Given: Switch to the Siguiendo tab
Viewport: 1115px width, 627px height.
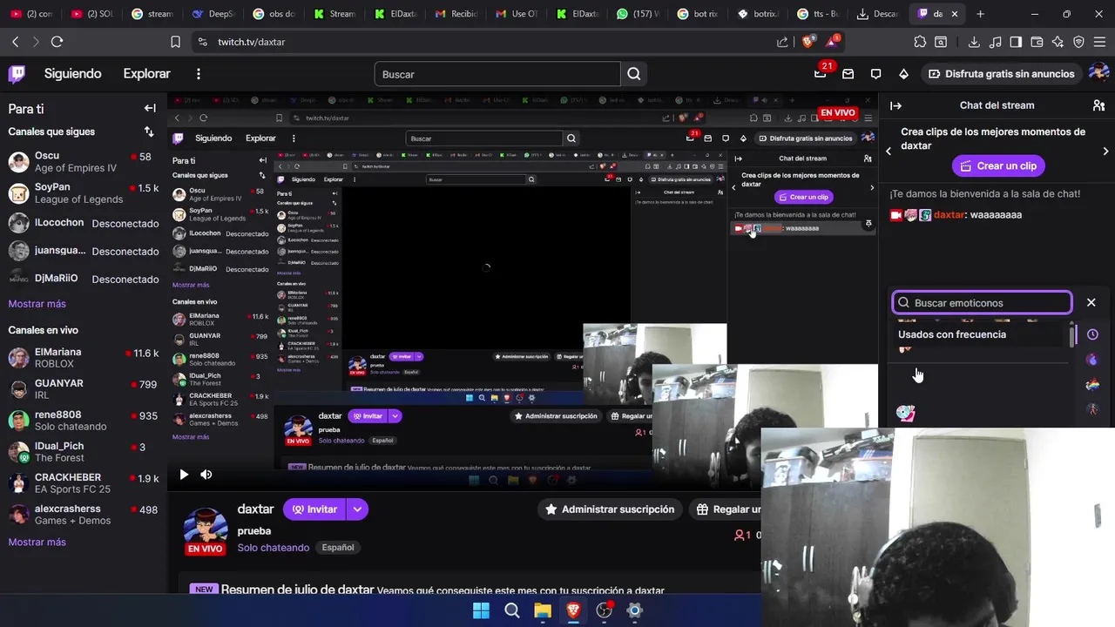Looking at the screenshot, I should [73, 74].
